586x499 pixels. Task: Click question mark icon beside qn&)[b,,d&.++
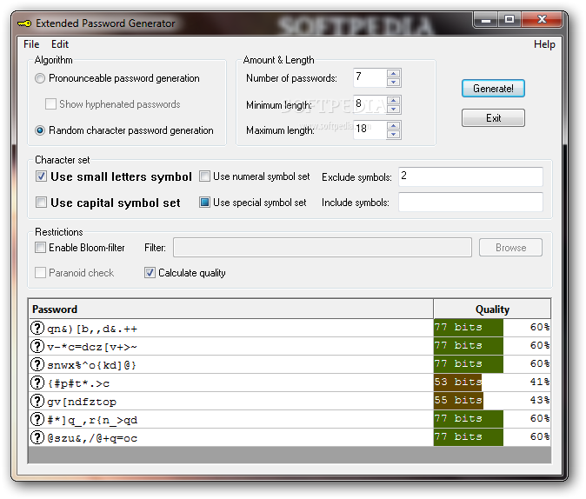pyautogui.click(x=37, y=328)
